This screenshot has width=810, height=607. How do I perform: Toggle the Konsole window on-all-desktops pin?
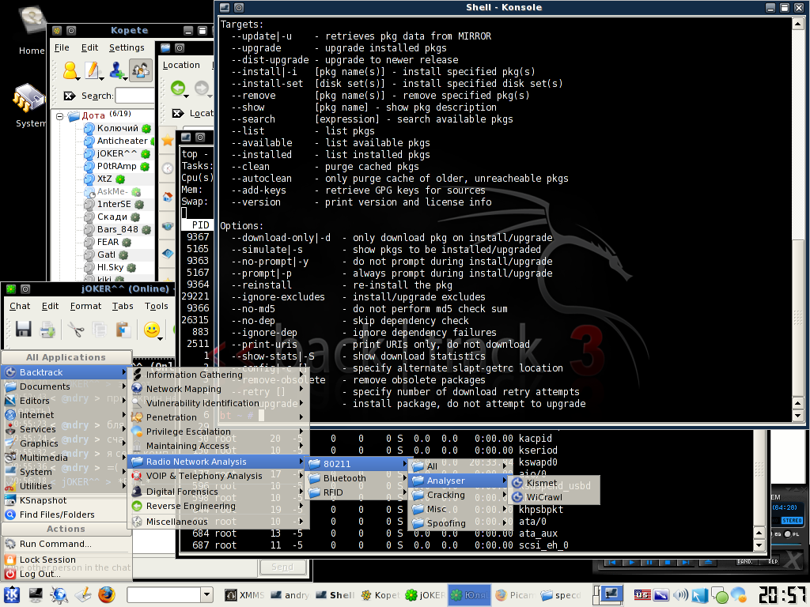(239, 8)
